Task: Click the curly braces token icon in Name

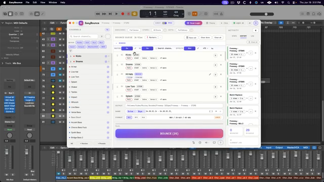Action: pyautogui.click(x=211, y=111)
